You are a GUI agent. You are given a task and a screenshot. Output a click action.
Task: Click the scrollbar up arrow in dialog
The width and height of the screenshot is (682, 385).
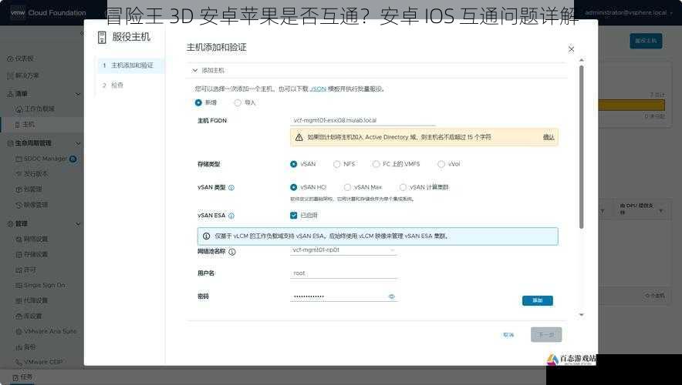(582, 60)
